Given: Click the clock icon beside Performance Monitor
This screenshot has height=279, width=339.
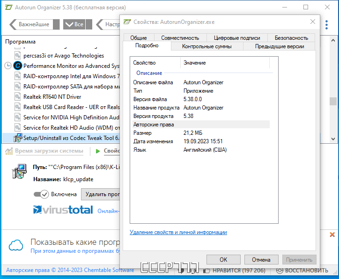Looking at the screenshot, I should pos(8,66).
